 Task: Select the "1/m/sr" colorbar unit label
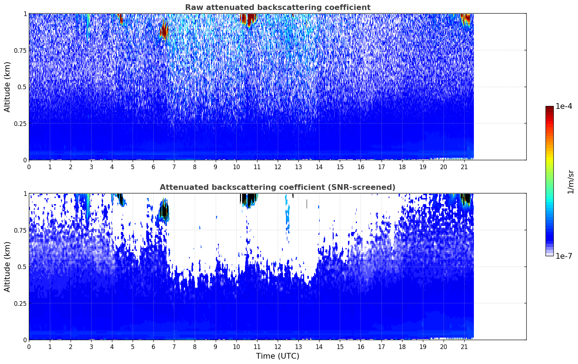(571, 181)
